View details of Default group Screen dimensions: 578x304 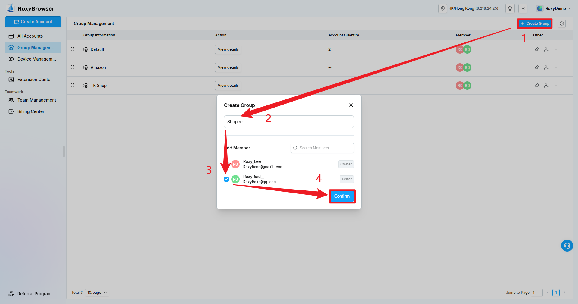228,49
